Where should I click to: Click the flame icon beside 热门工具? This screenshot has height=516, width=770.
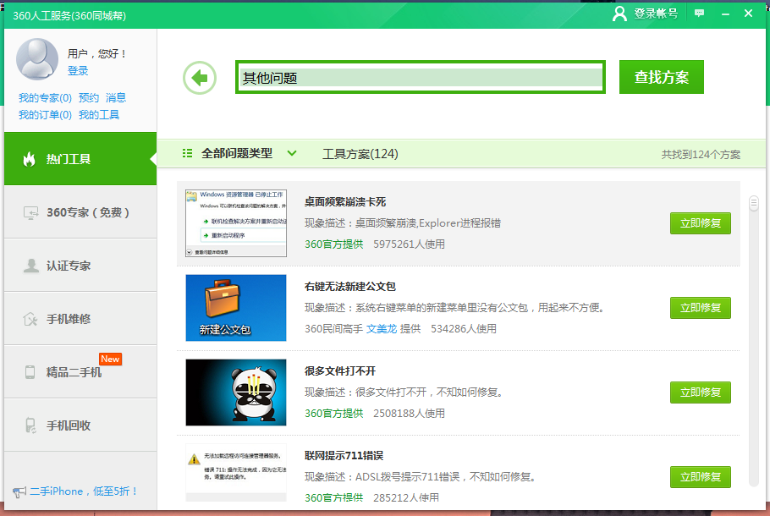30,159
